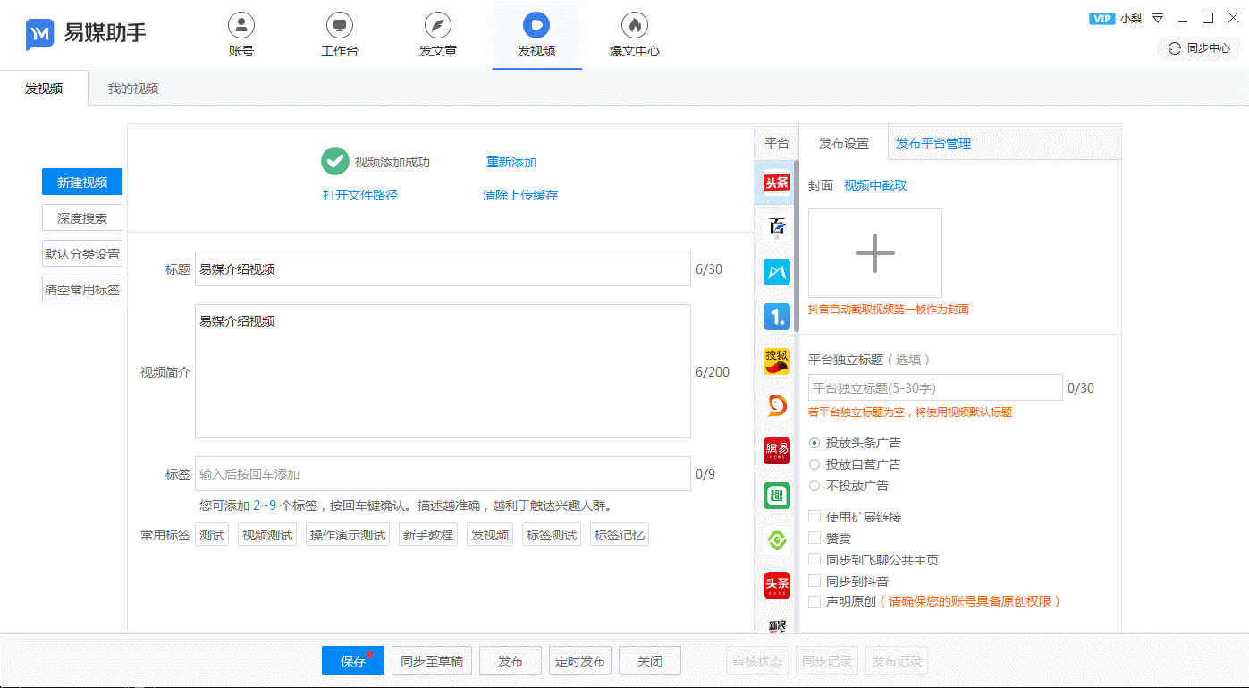
Task: Click the plus icon to add cover
Action: [875, 253]
